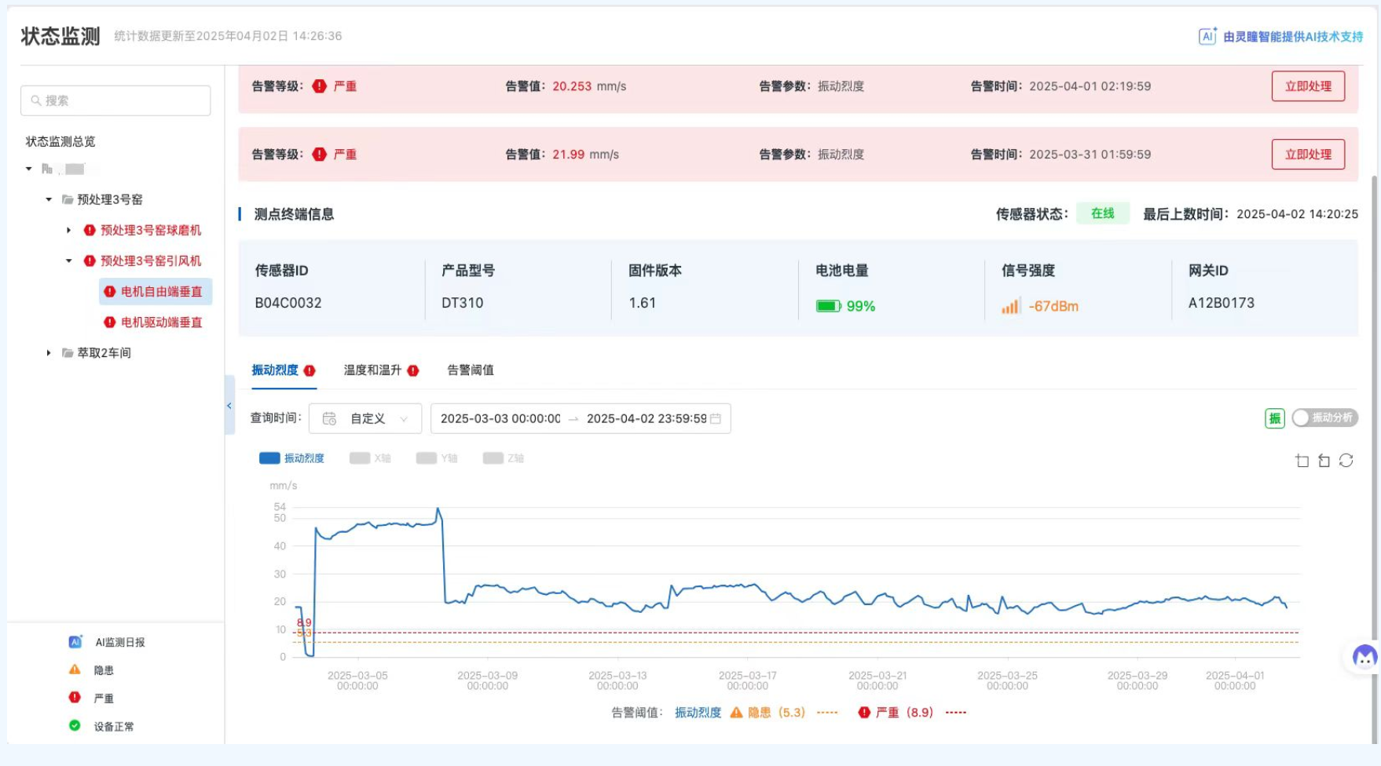The width and height of the screenshot is (1381, 766).
Task: Expand the 萃取2车间 tree node
Action: pos(49,353)
